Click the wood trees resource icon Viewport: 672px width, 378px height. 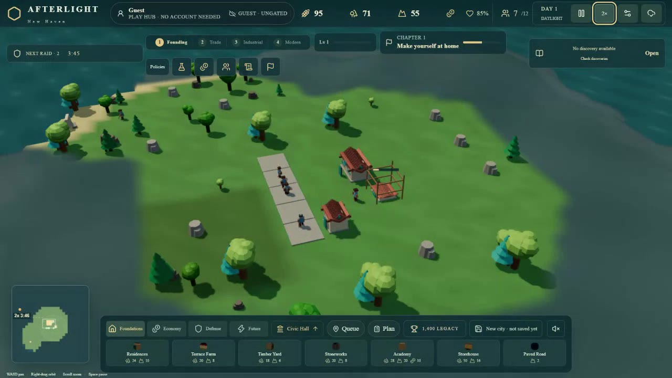[x=354, y=14]
